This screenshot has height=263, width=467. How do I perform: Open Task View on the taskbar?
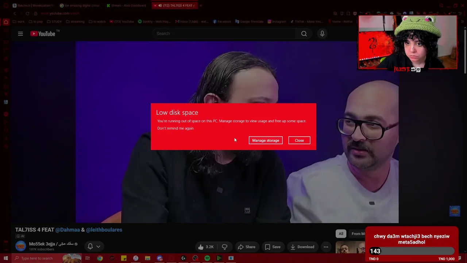pyautogui.click(x=88, y=258)
